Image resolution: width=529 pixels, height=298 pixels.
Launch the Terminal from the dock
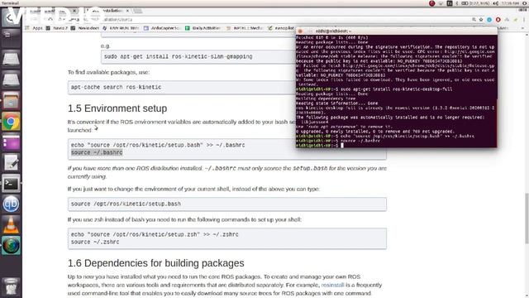point(11,184)
